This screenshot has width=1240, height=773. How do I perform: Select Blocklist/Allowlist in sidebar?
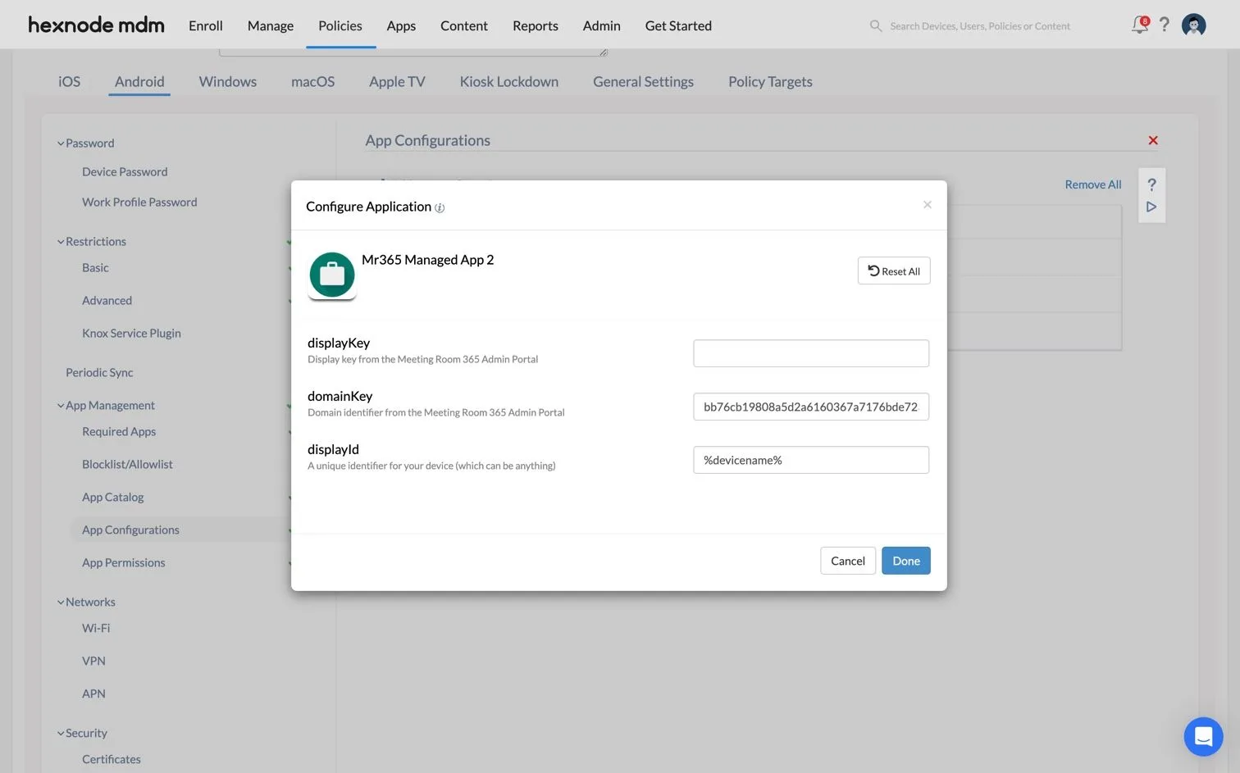[x=127, y=464]
